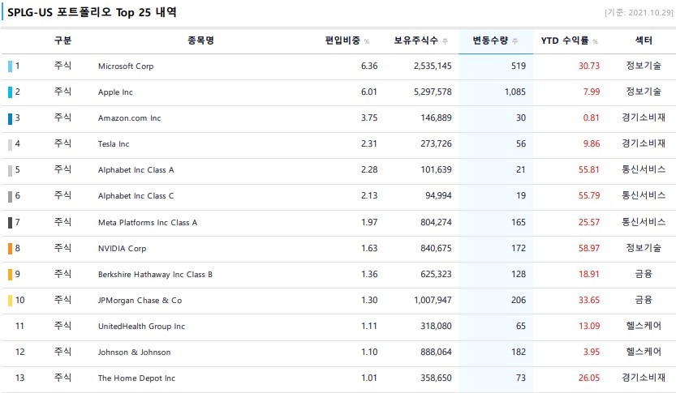
Task: Click Johnson & Johnson's 3.95 return
Action: 592,352
